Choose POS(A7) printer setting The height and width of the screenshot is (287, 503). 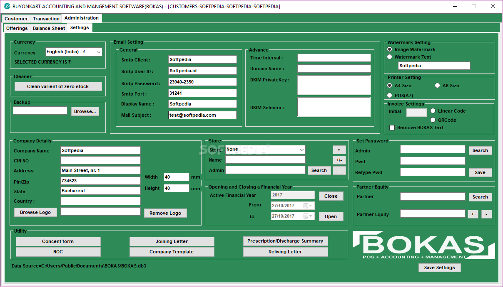click(x=390, y=96)
